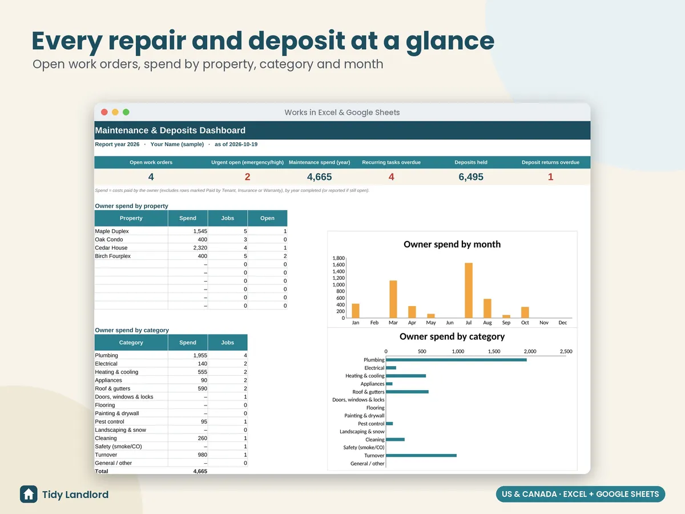Click the Owner spend by category chart title
This screenshot has width=685, height=514.
pyautogui.click(x=452, y=337)
